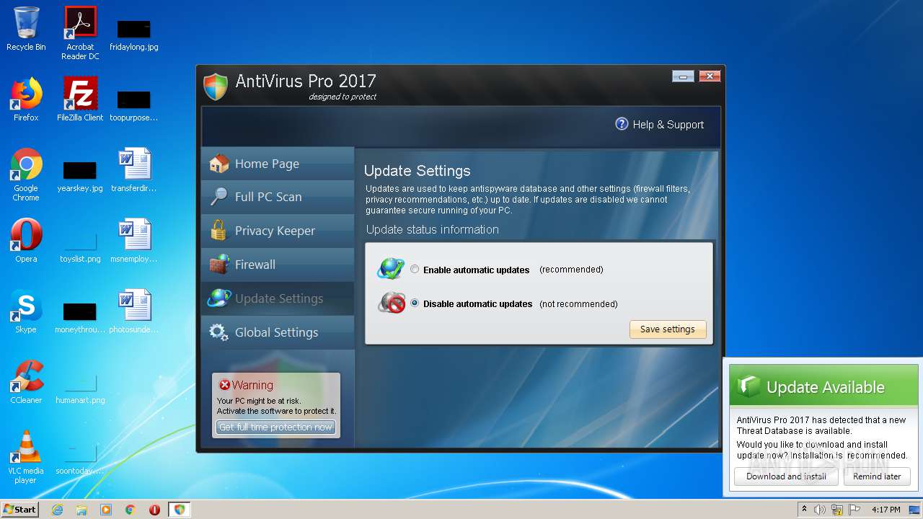Viewport: 923px width, 519px height.
Task: Select Update Settings in sidebar
Action: click(278, 298)
